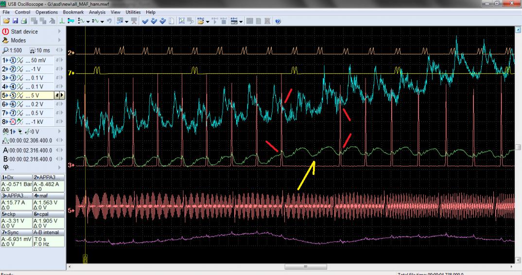
Task: Select the cyan horizontal ruler tool icon
Action: [x=70, y=21]
